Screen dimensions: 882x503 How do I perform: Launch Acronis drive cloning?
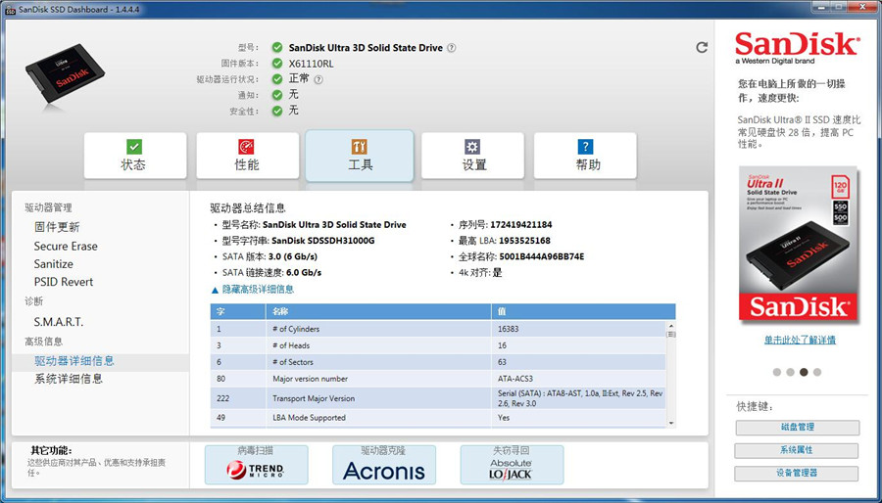pos(384,465)
